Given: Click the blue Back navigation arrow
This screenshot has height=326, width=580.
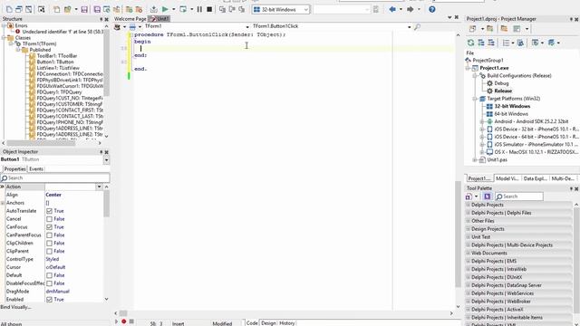Looking at the screenshot, I should [392, 9].
